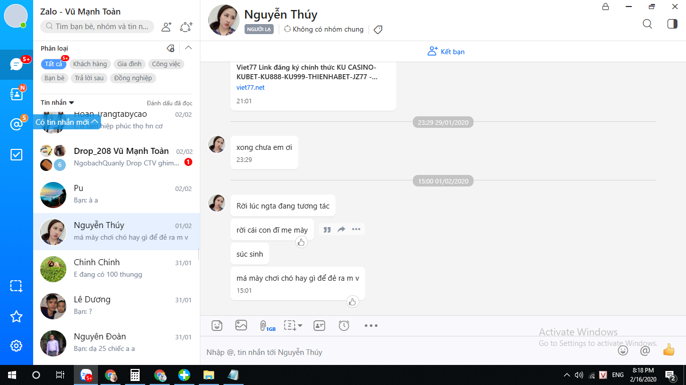Start a screen capture from the sidebar
Viewport: 686px width, 385px height.
(17, 286)
